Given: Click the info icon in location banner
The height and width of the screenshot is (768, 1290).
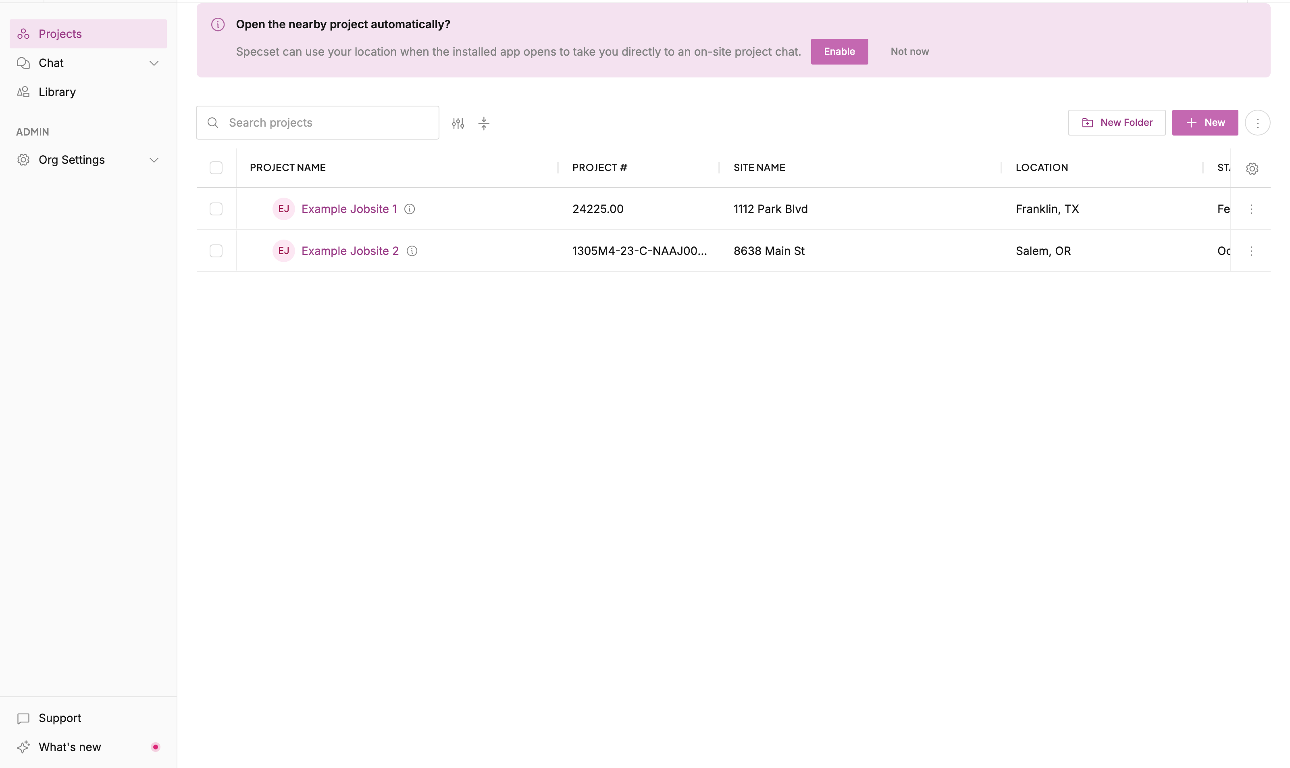Looking at the screenshot, I should [x=218, y=24].
